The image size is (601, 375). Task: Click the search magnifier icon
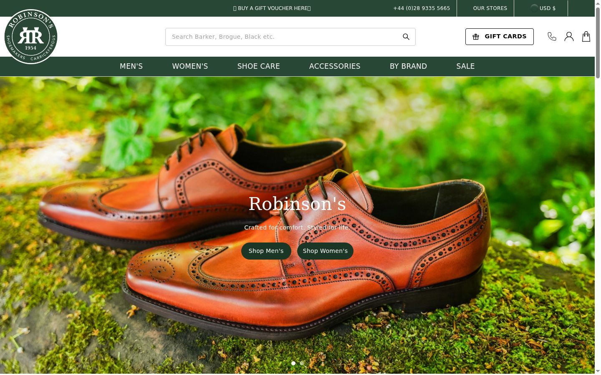406,37
